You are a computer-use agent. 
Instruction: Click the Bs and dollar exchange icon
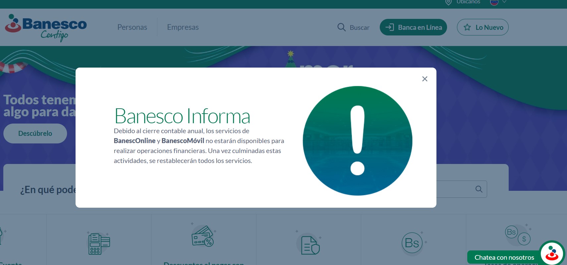click(518, 235)
